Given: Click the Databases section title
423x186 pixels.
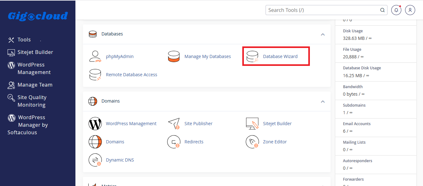Looking at the screenshot, I should [112, 34].
